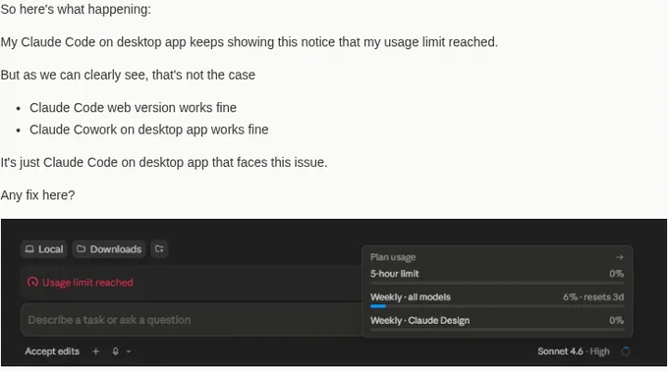Click the 'Any fix here?' line
Viewport: 668px width, 371px height.
37,195
